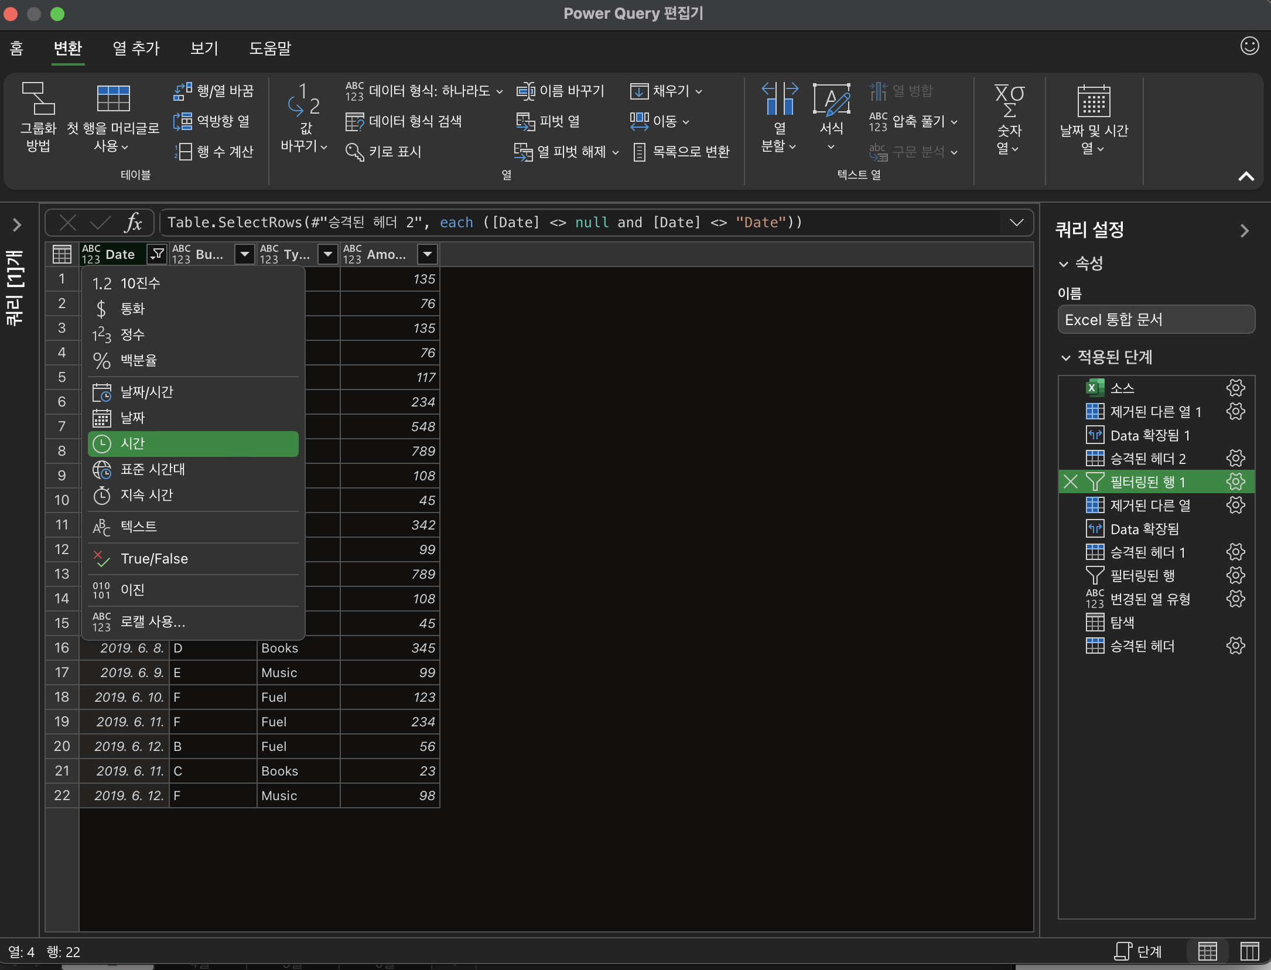
Task: Delete the 필터링된 행 1 step
Action: [x=1071, y=481]
